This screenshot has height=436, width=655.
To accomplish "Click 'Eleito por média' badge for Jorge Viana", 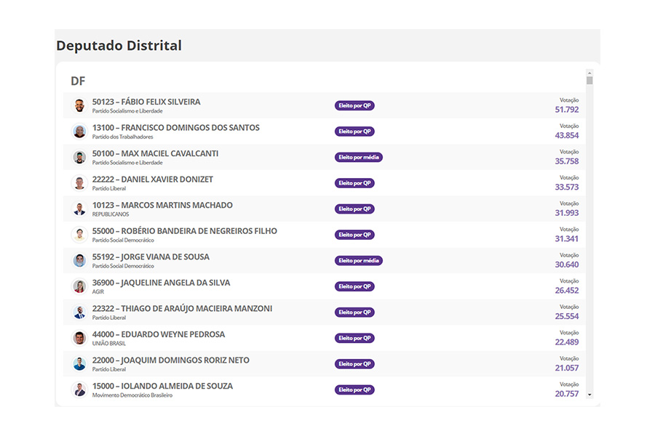I will coord(359,261).
